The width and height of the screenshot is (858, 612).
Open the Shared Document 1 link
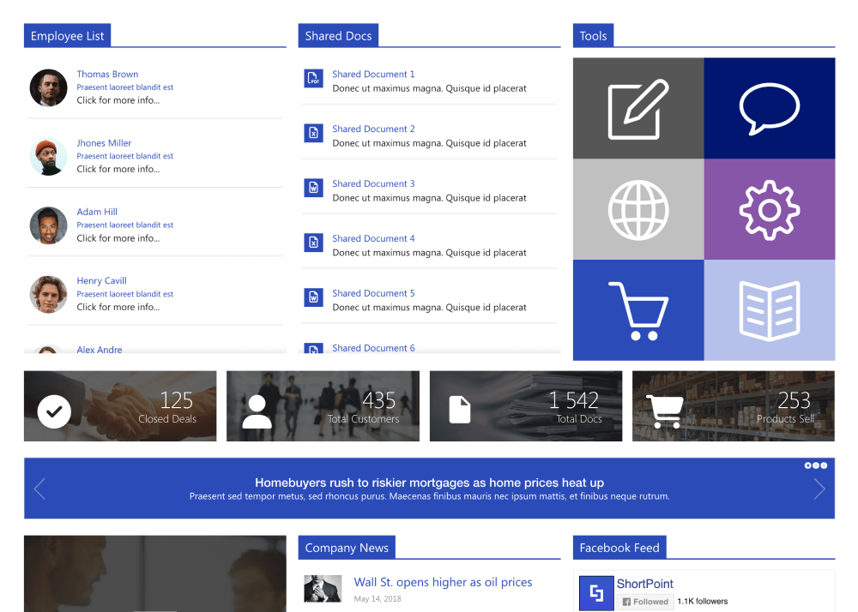[x=373, y=74]
